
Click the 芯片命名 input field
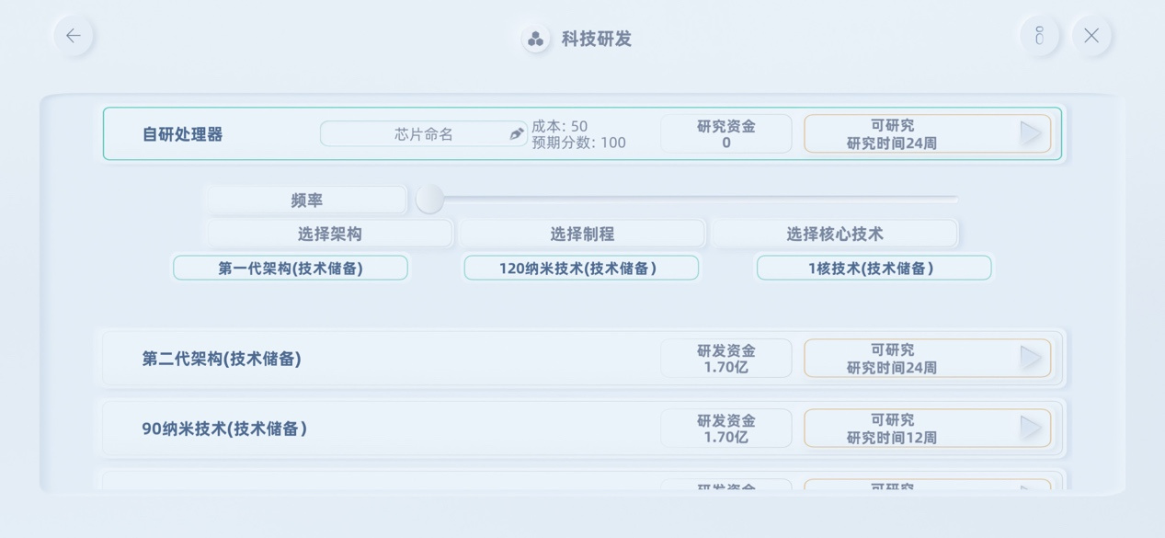[424, 134]
